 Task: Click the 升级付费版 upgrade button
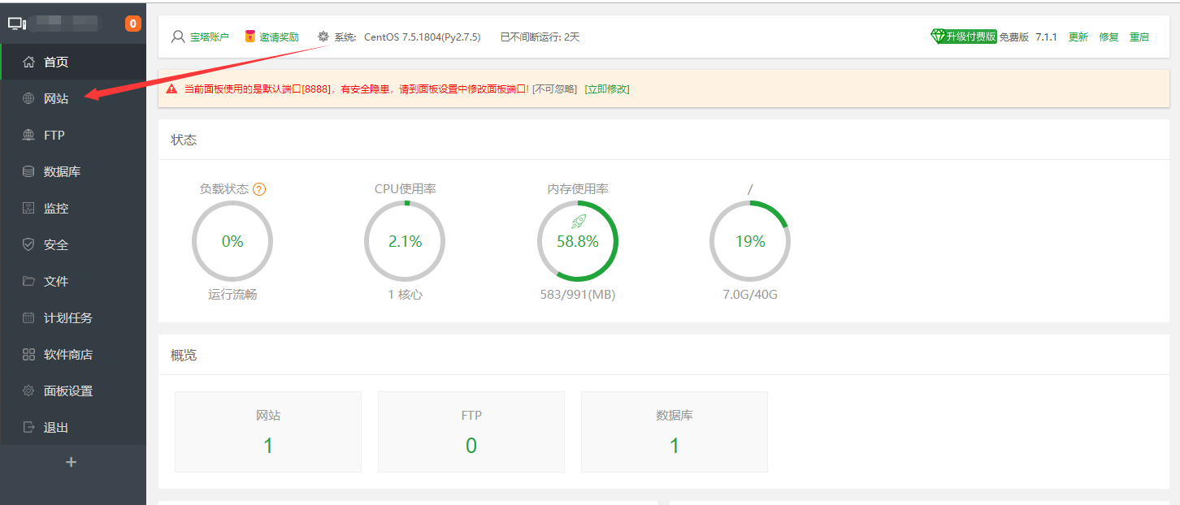(964, 37)
